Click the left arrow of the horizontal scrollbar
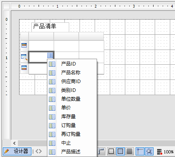 [x=14, y=143]
